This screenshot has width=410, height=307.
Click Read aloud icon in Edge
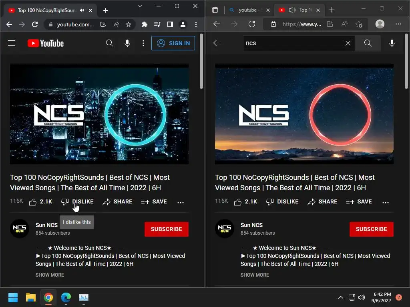coord(345,24)
